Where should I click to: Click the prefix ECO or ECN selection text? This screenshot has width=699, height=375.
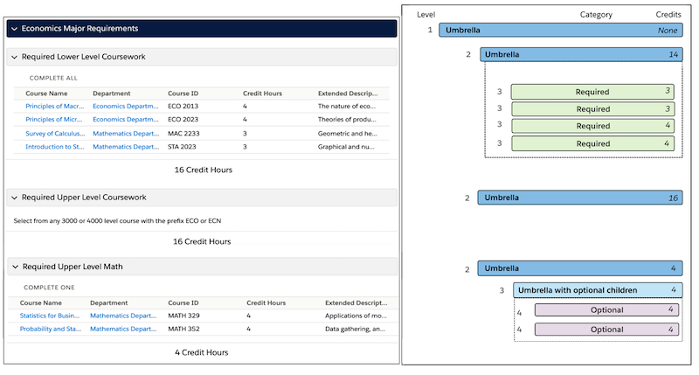pos(117,221)
